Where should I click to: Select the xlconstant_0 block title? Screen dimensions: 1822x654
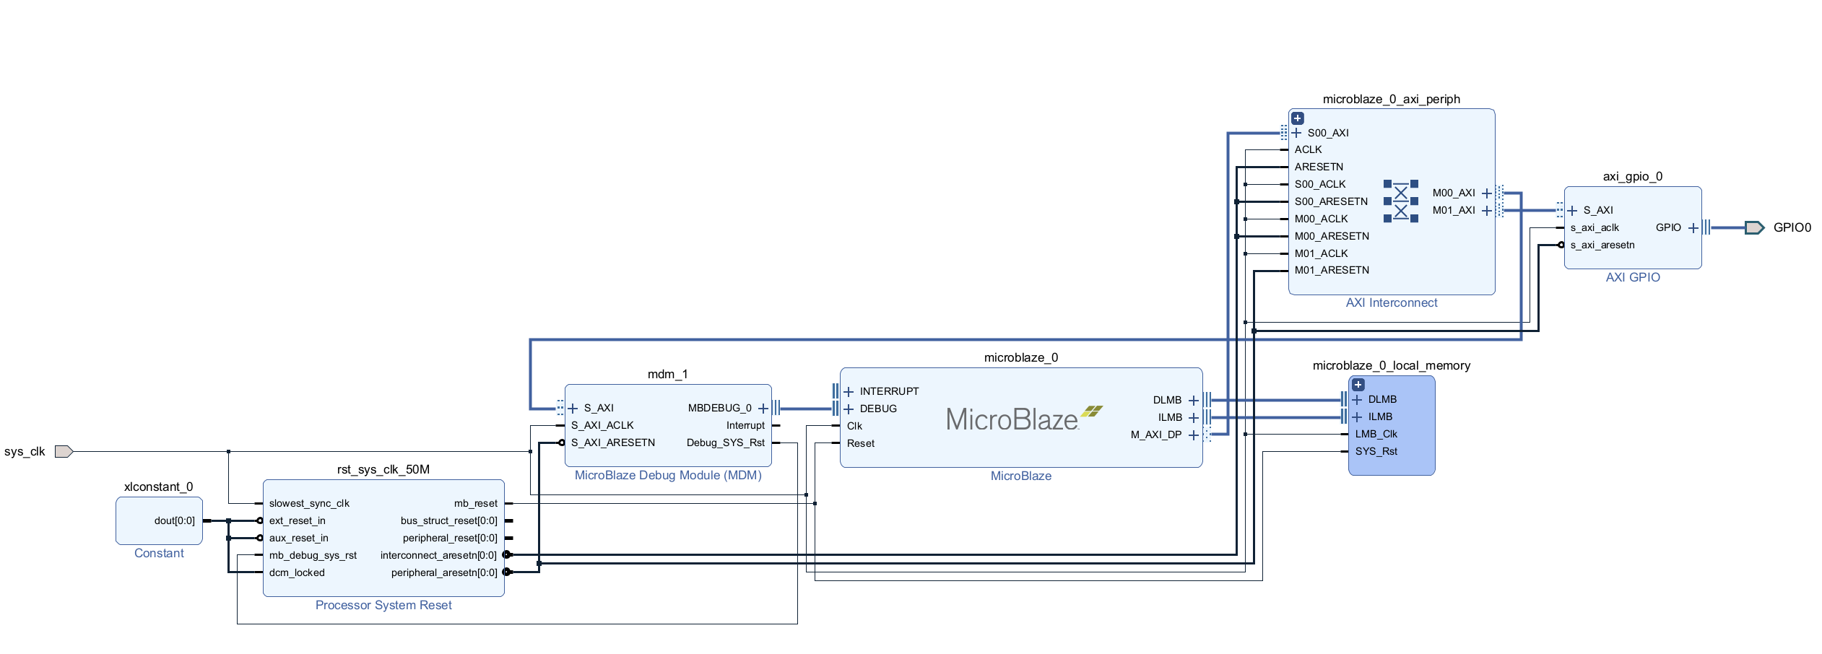click(158, 487)
